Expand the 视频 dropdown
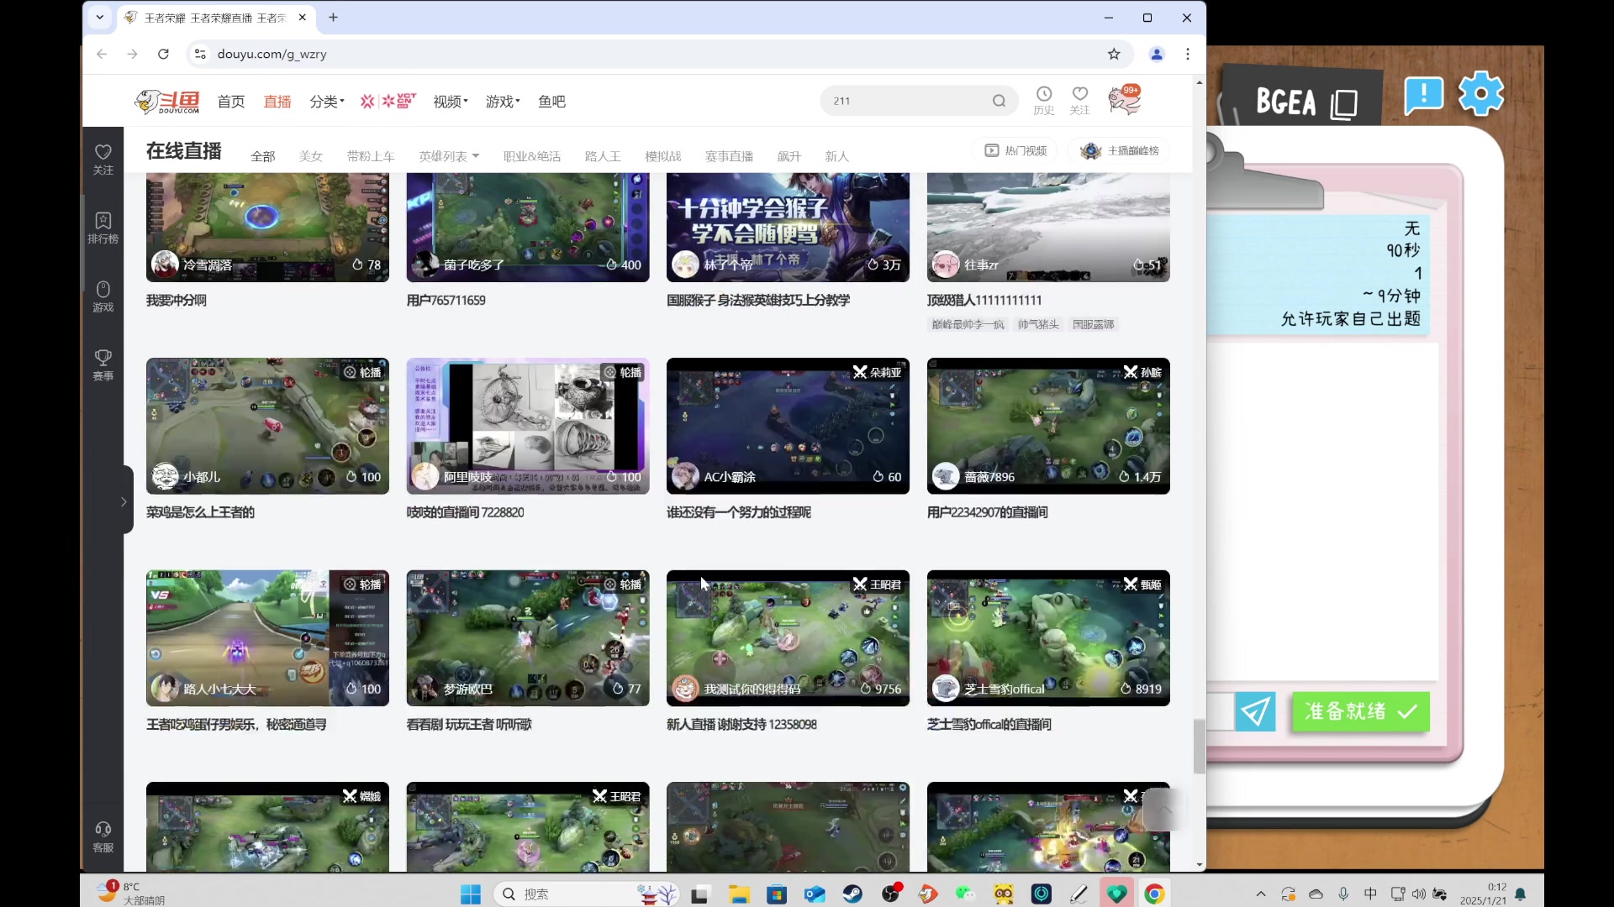1614x907 pixels. [x=450, y=102]
